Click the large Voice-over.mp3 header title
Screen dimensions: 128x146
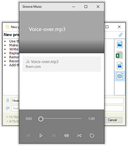pyautogui.click(x=47, y=29)
